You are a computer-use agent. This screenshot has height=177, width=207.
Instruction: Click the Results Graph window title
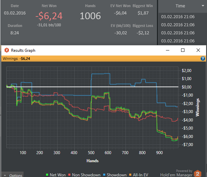pos(23,50)
